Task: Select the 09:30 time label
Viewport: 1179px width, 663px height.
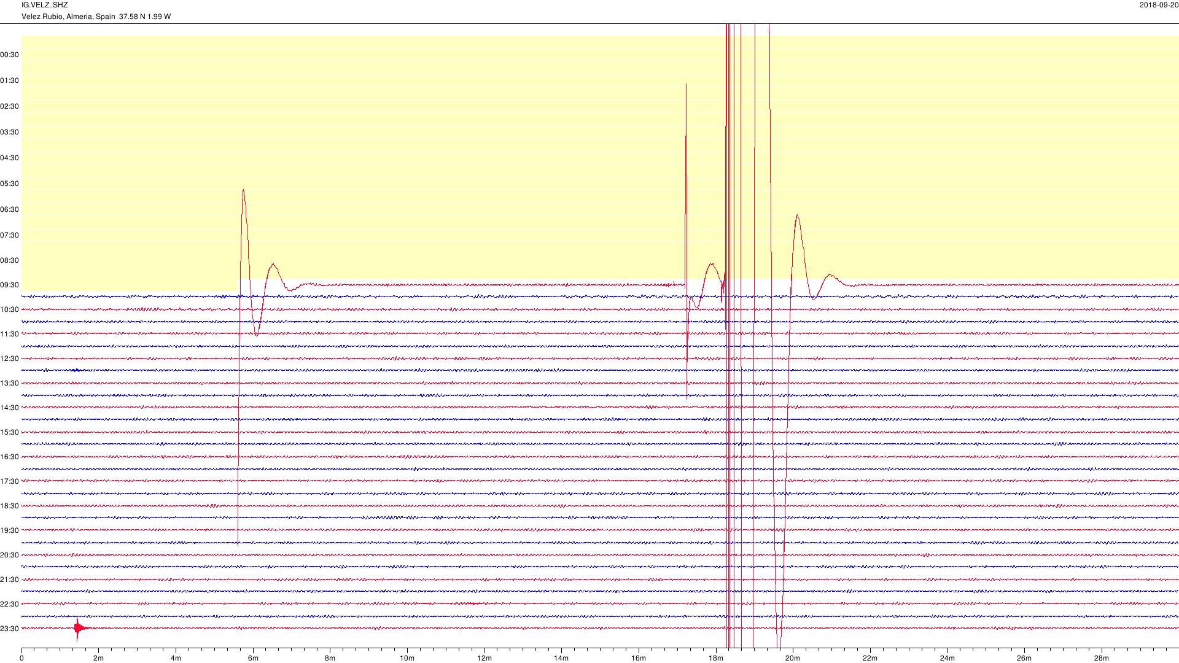Action: (9, 285)
